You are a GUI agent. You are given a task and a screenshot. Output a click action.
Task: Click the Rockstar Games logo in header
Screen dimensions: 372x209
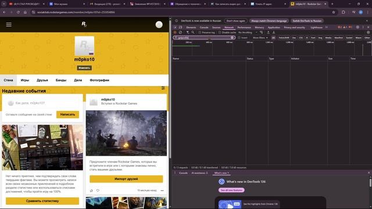pos(84,24)
